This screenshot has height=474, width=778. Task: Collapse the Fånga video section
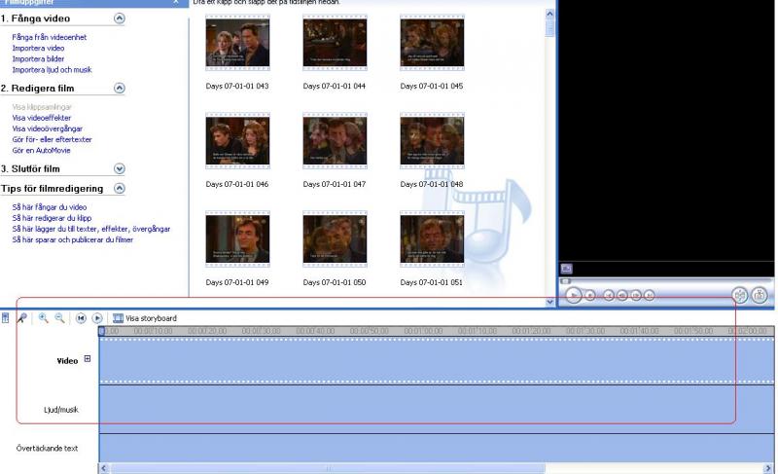point(119,18)
